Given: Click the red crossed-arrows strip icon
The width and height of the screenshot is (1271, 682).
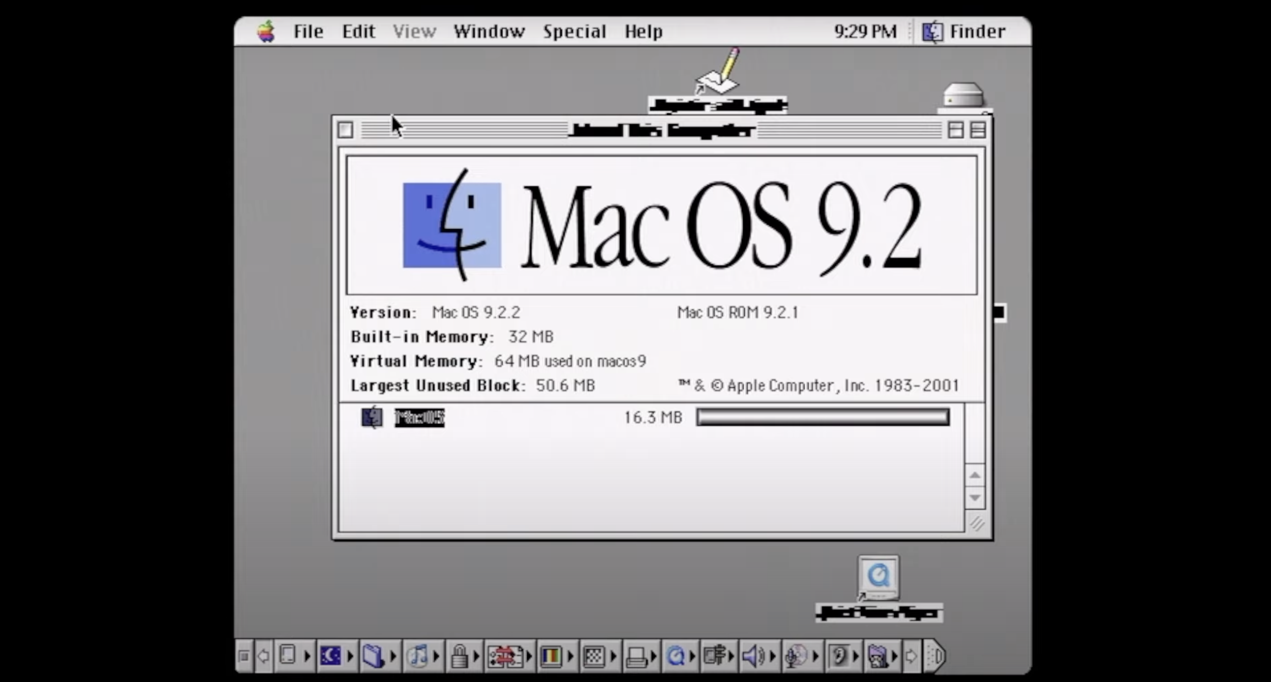Looking at the screenshot, I should (x=505, y=656).
